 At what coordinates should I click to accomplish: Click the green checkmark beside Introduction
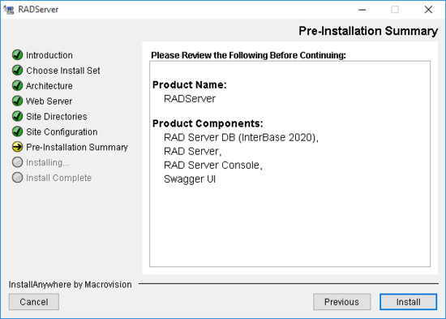tap(17, 54)
